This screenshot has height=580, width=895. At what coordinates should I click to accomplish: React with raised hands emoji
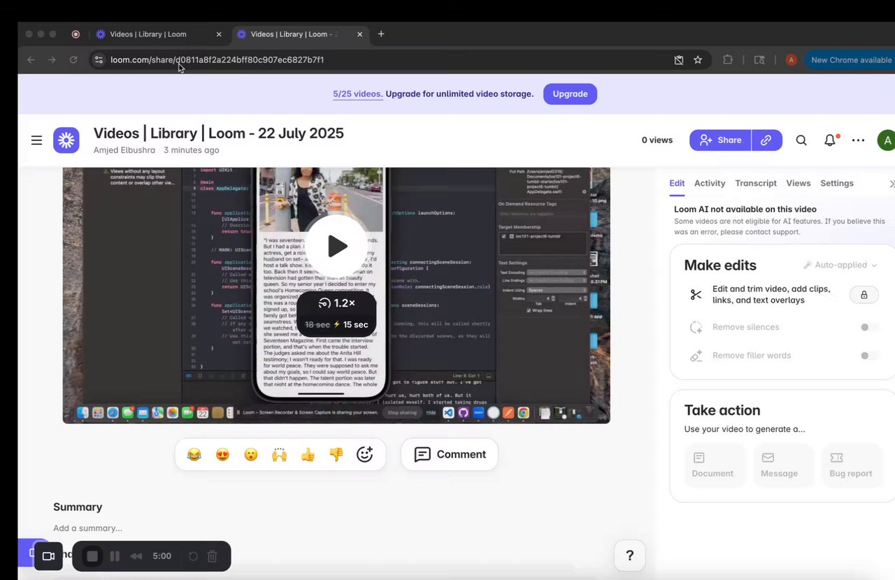(x=280, y=455)
